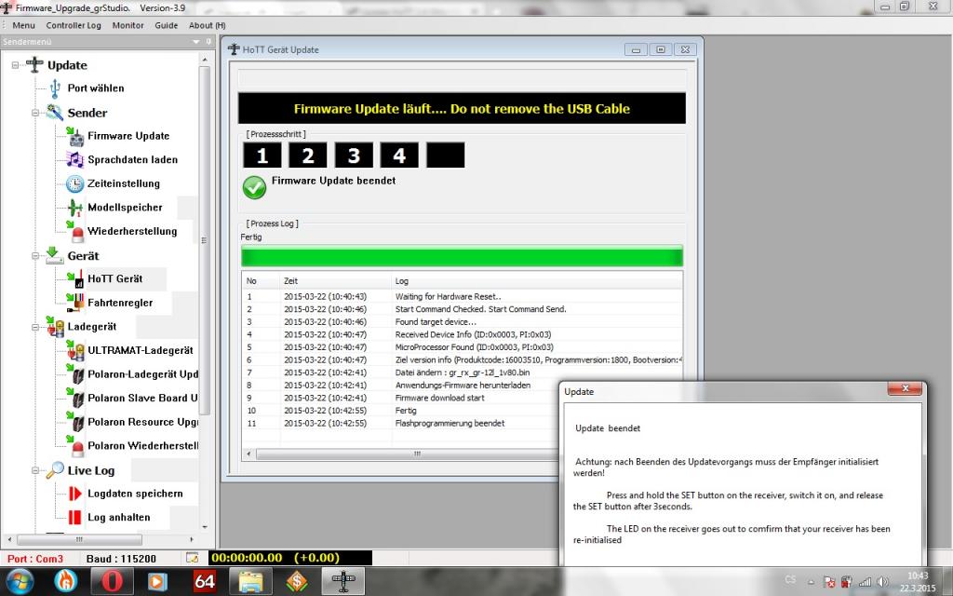Click Log anhalten in Live Log
The height and width of the screenshot is (596, 953).
(x=118, y=518)
